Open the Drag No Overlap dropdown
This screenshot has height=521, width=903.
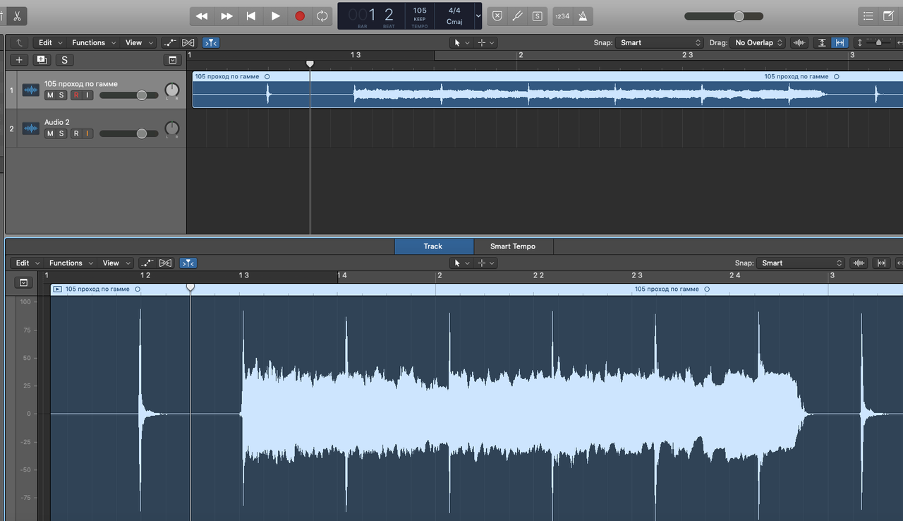[758, 42]
